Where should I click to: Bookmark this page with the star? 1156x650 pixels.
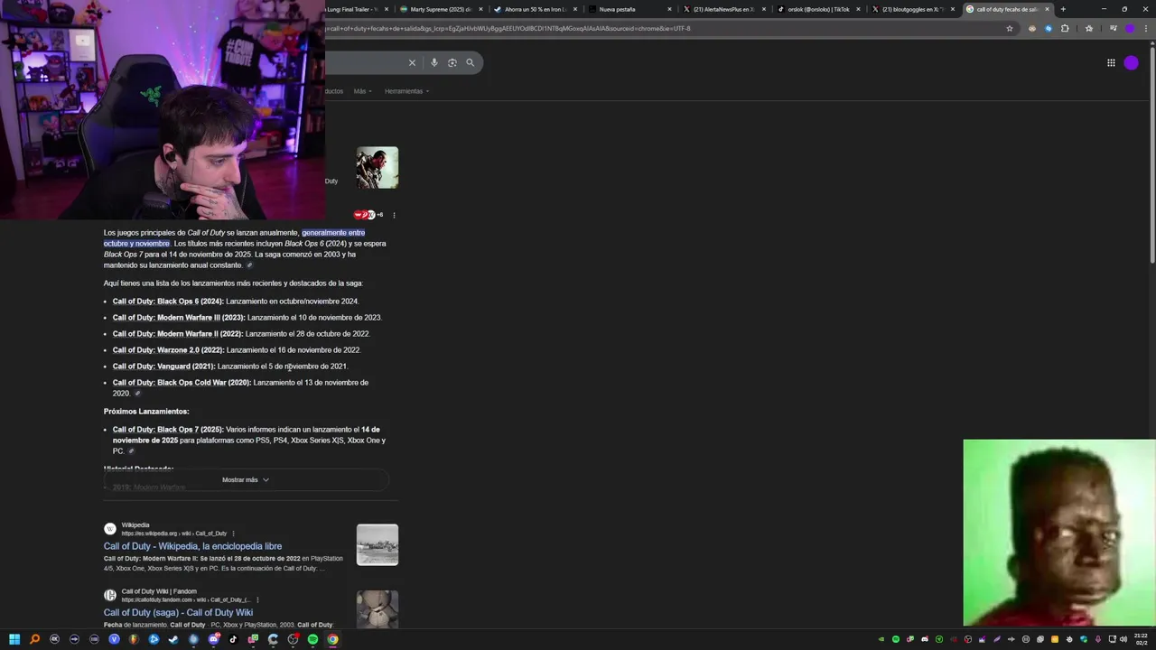pyautogui.click(x=1010, y=28)
